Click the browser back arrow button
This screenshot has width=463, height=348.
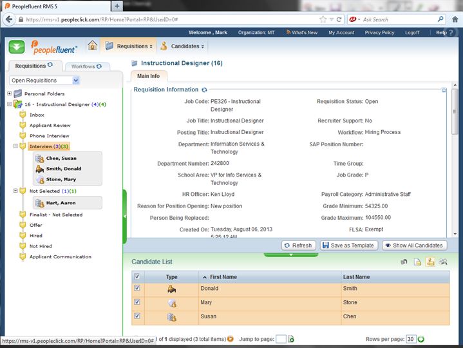[x=10, y=20]
